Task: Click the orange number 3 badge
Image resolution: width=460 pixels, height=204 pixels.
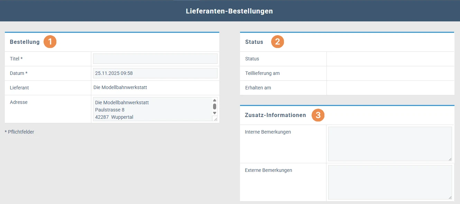Action: (x=318, y=115)
